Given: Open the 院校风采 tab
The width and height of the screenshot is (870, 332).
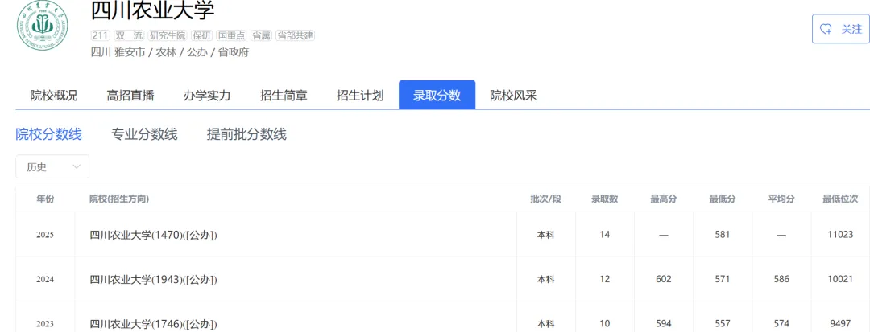Looking at the screenshot, I should [x=514, y=95].
